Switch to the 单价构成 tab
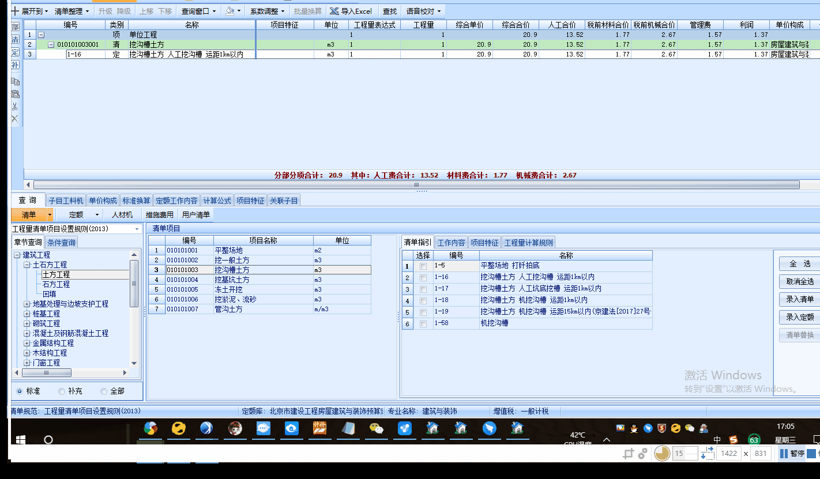Viewport: 820px width, 479px height. pos(103,201)
